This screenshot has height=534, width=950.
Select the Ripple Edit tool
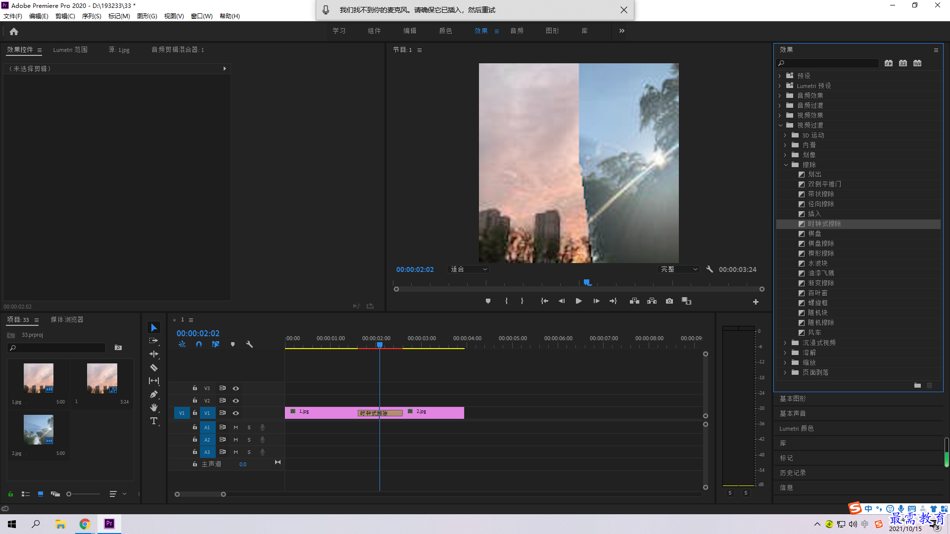pyautogui.click(x=154, y=354)
